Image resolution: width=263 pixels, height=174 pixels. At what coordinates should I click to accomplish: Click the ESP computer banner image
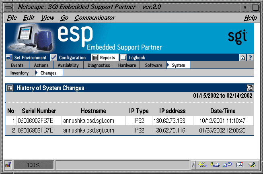coord(32,38)
